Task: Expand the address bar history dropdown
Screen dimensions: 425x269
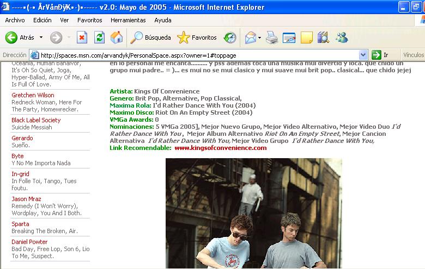Action: click(363, 55)
